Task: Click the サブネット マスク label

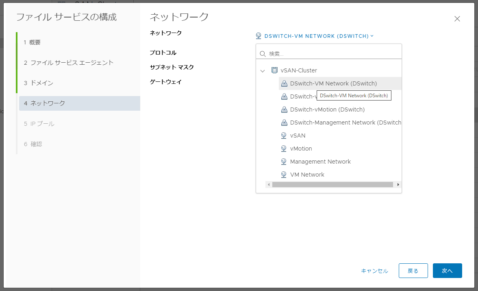Action: click(x=172, y=67)
